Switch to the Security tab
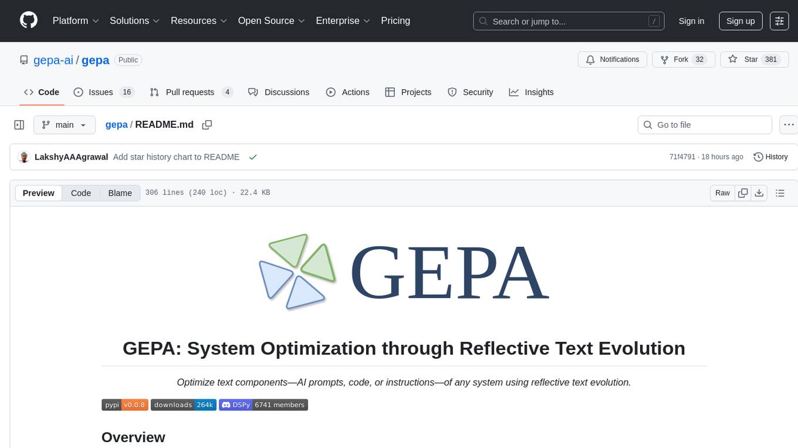This screenshot has width=798, height=448. [471, 92]
